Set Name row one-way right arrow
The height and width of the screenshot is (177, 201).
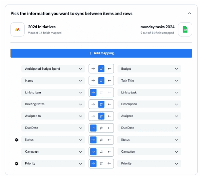tap(93, 81)
